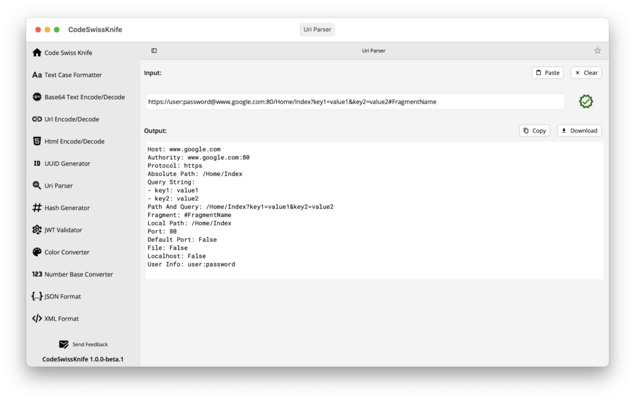Screen dimensions: 635x401
Task: Click the Color Converter palette icon
Action: coord(37,252)
